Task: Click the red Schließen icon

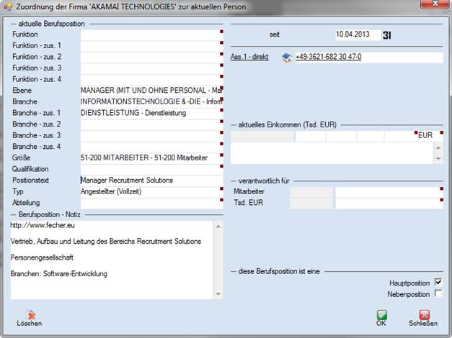Action: click(x=424, y=315)
